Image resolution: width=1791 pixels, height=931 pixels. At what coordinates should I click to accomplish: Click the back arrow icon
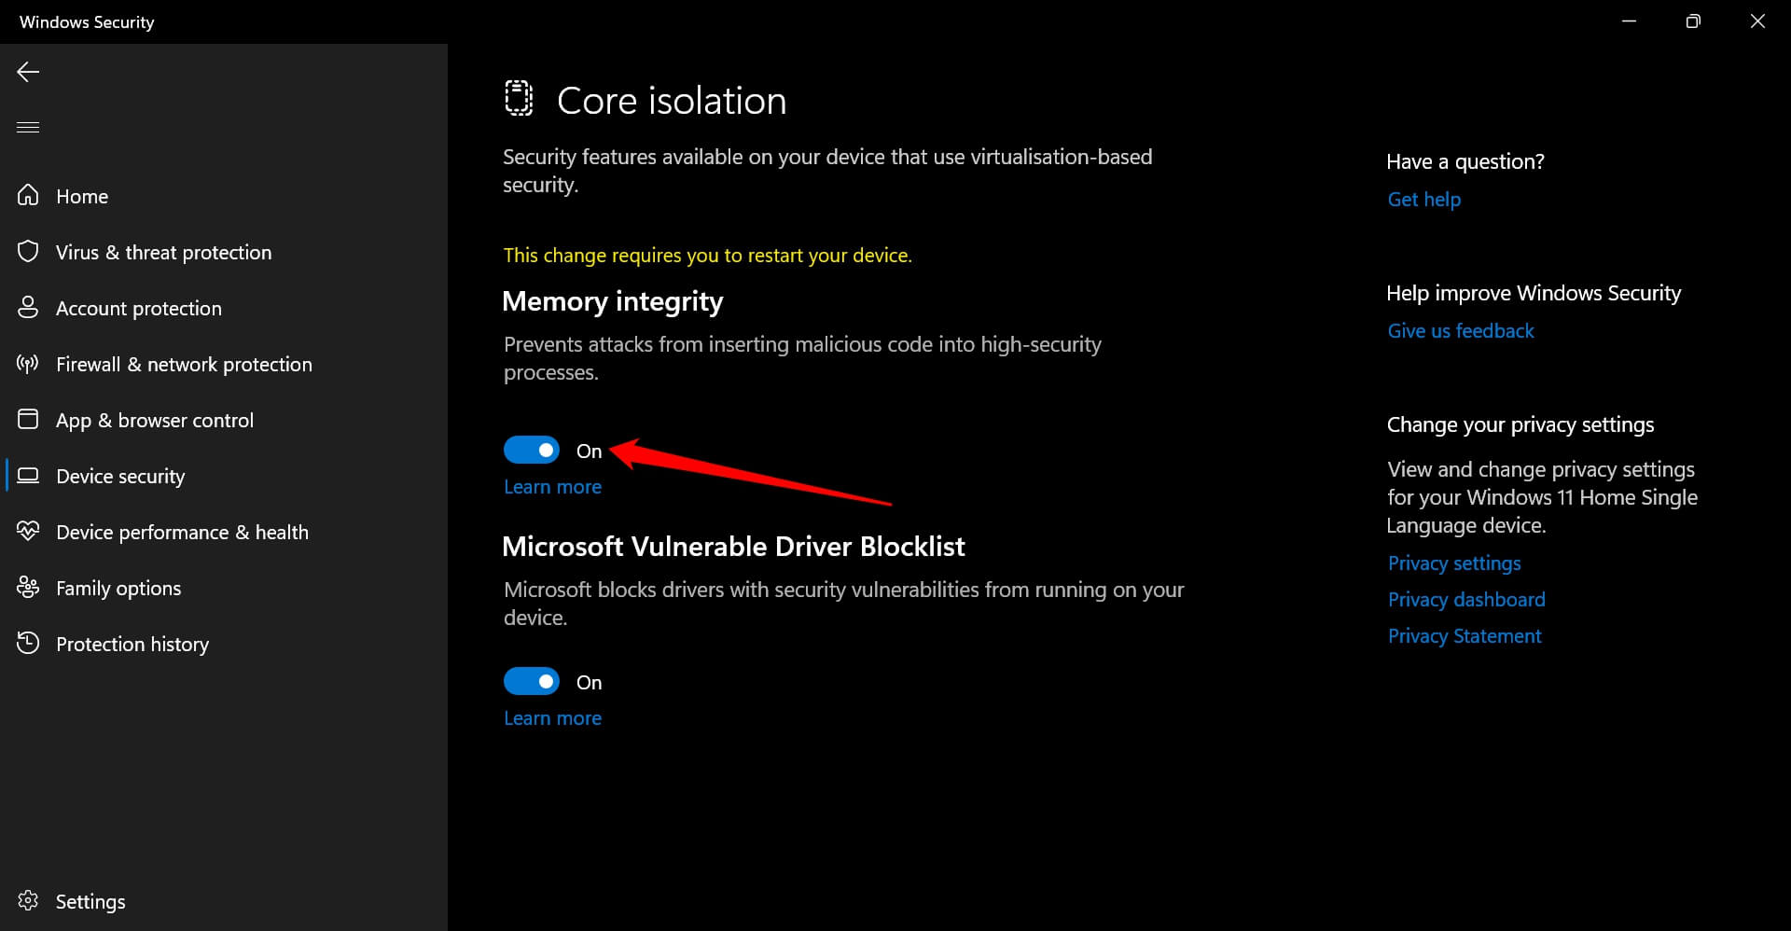click(x=28, y=72)
